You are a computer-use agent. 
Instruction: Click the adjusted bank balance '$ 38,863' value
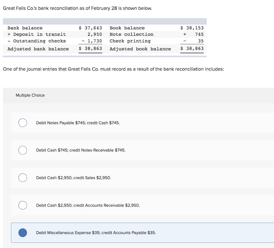coord(90,49)
